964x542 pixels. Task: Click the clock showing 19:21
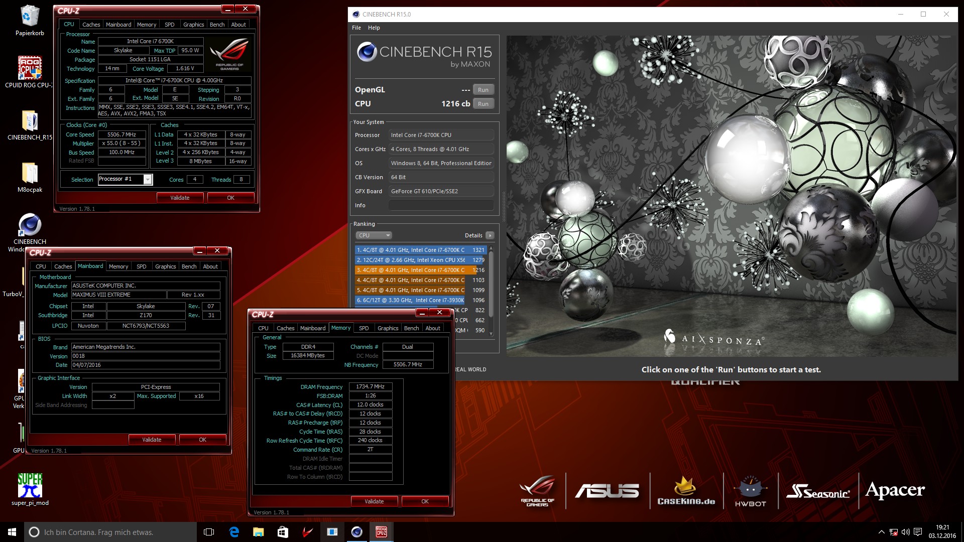942,527
